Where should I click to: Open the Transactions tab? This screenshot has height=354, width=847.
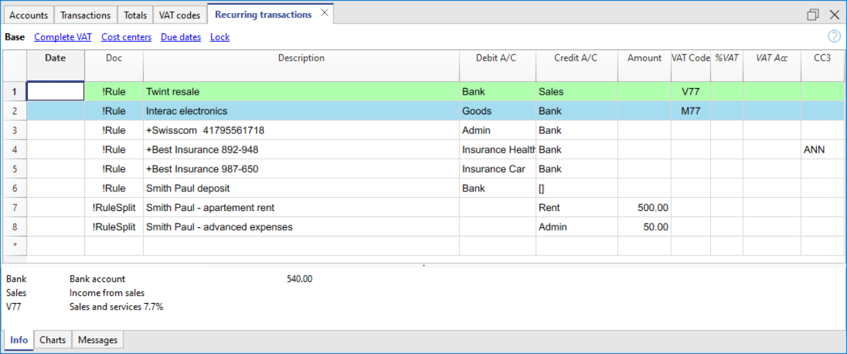pyautogui.click(x=86, y=15)
